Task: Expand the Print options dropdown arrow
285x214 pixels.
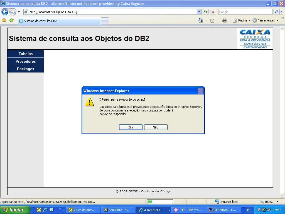Action: click(x=230, y=20)
